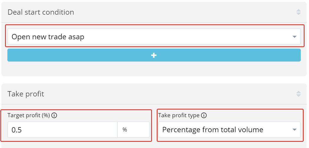This screenshot has width=309, height=148.
Task: Select the "Percentage from total volume" text
Action: point(212,130)
